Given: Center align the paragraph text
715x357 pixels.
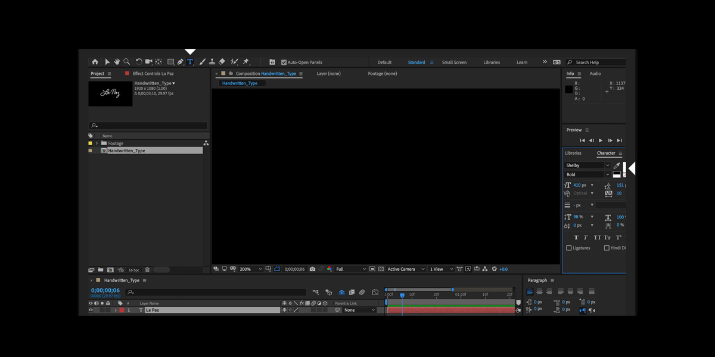Looking at the screenshot, I should pyautogui.click(x=539, y=292).
